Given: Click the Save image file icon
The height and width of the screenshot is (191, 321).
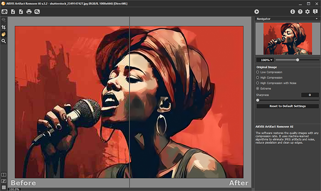Looking at the screenshot, I should point(21,11).
